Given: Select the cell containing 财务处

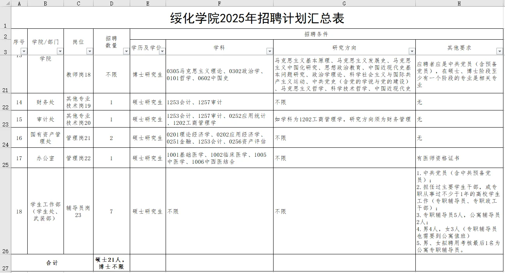Looking at the screenshot, I should pos(45,102).
